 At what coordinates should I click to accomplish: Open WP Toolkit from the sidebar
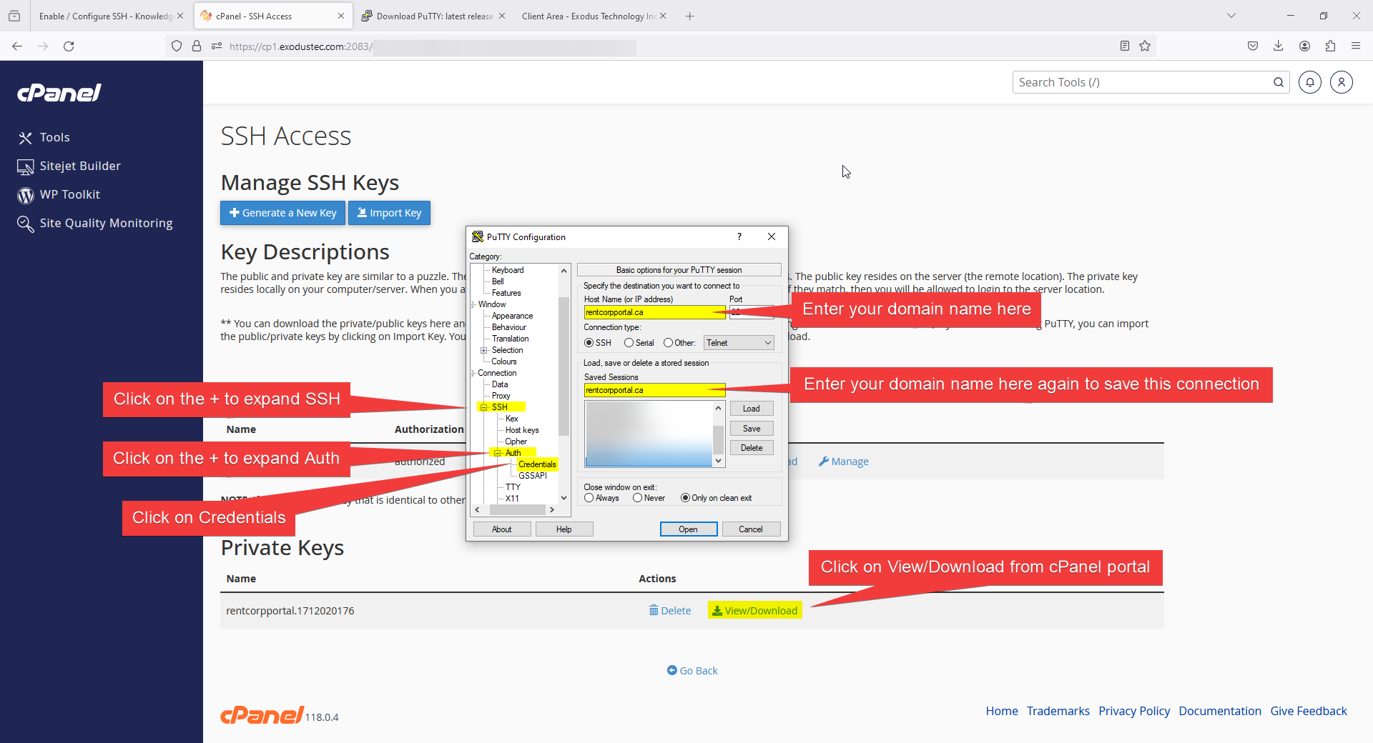point(69,194)
